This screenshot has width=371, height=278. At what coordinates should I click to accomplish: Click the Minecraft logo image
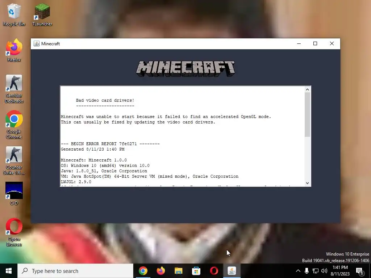(185, 69)
